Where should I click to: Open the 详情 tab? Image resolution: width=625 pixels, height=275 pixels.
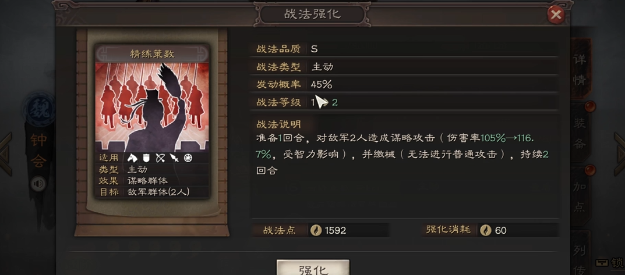coord(580,69)
